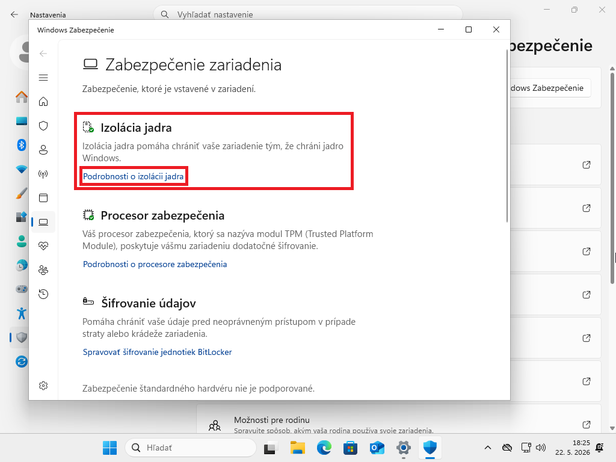Launch File Explorer from the taskbar
The height and width of the screenshot is (462, 616).
[297, 448]
